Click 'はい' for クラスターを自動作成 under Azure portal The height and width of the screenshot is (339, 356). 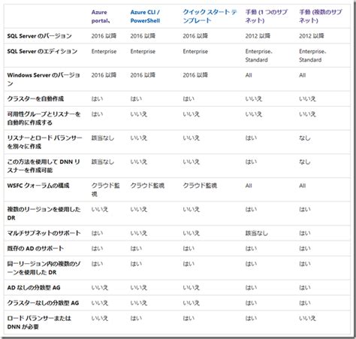97,98
